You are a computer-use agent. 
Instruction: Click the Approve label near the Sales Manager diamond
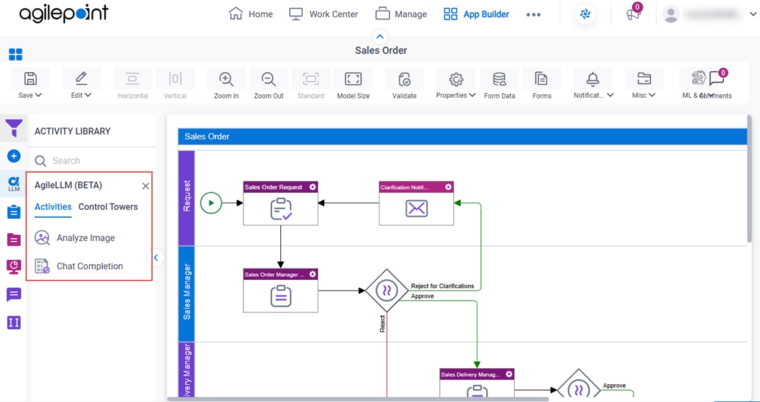tap(422, 296)
